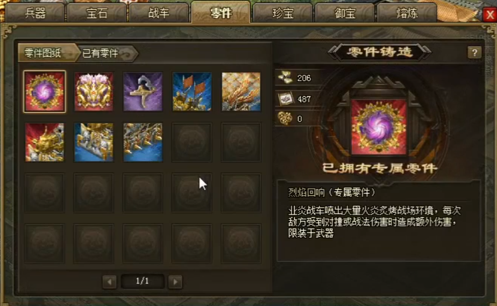
Task: Switch to the 兵器 tab
Action: [x=35, y=13]
